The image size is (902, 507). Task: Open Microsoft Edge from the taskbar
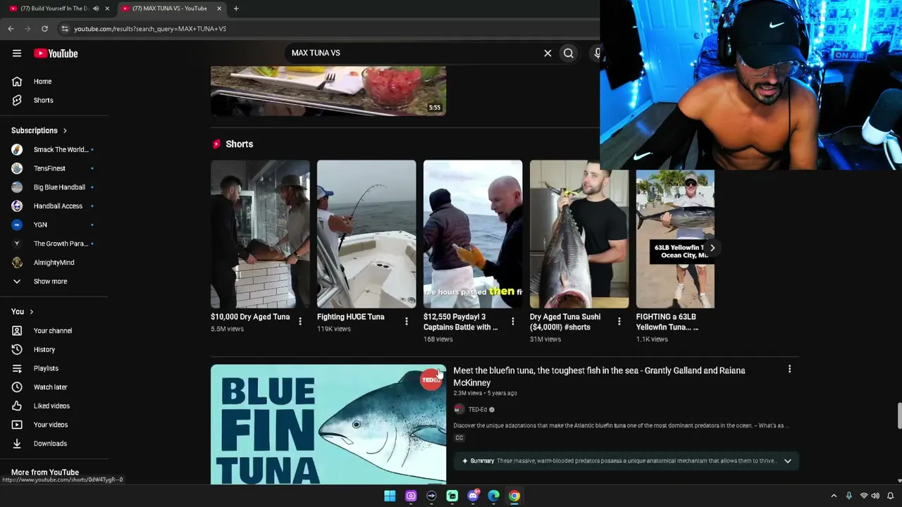pyautogui.click(x=494, y=496)
